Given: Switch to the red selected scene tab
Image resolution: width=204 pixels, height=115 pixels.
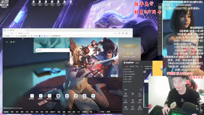Looking at the screenshot, I should pyautogui.click(x=127, y=66).
